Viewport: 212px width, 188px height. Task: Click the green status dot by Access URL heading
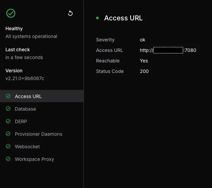coord(98,18)
